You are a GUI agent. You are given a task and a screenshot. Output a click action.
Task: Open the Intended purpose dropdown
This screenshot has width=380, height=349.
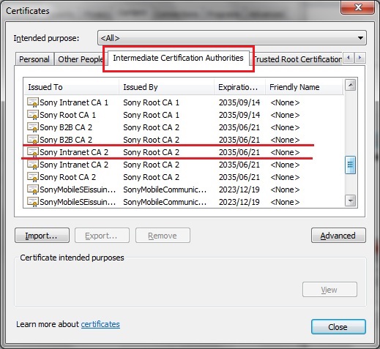click(x=232, y=38)
